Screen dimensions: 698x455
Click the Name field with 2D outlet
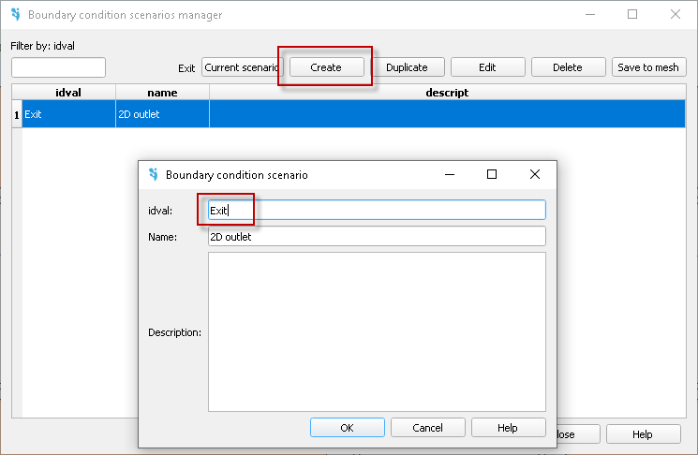pos(376,237)
